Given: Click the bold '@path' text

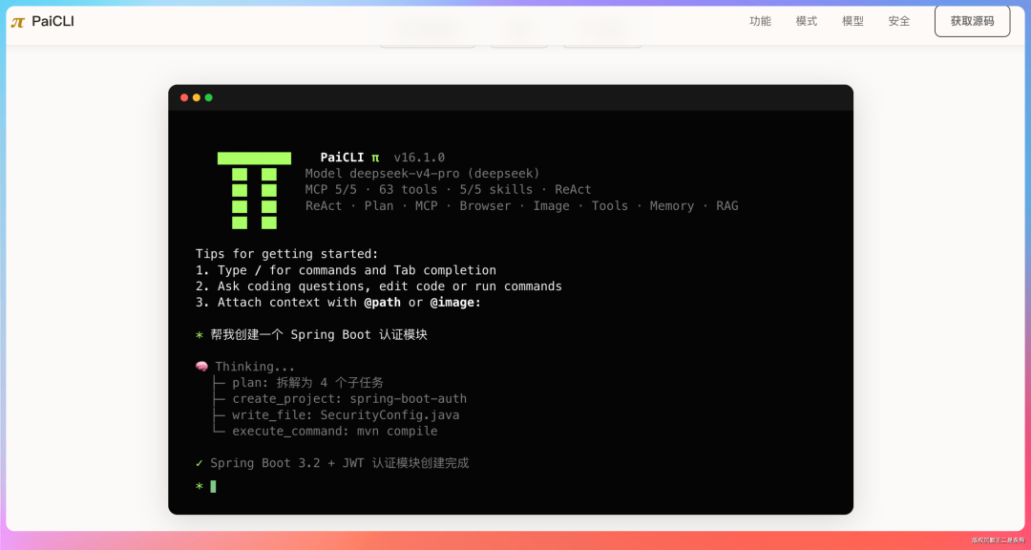Looking at the screenshot, I should click(x=382, y=303).
